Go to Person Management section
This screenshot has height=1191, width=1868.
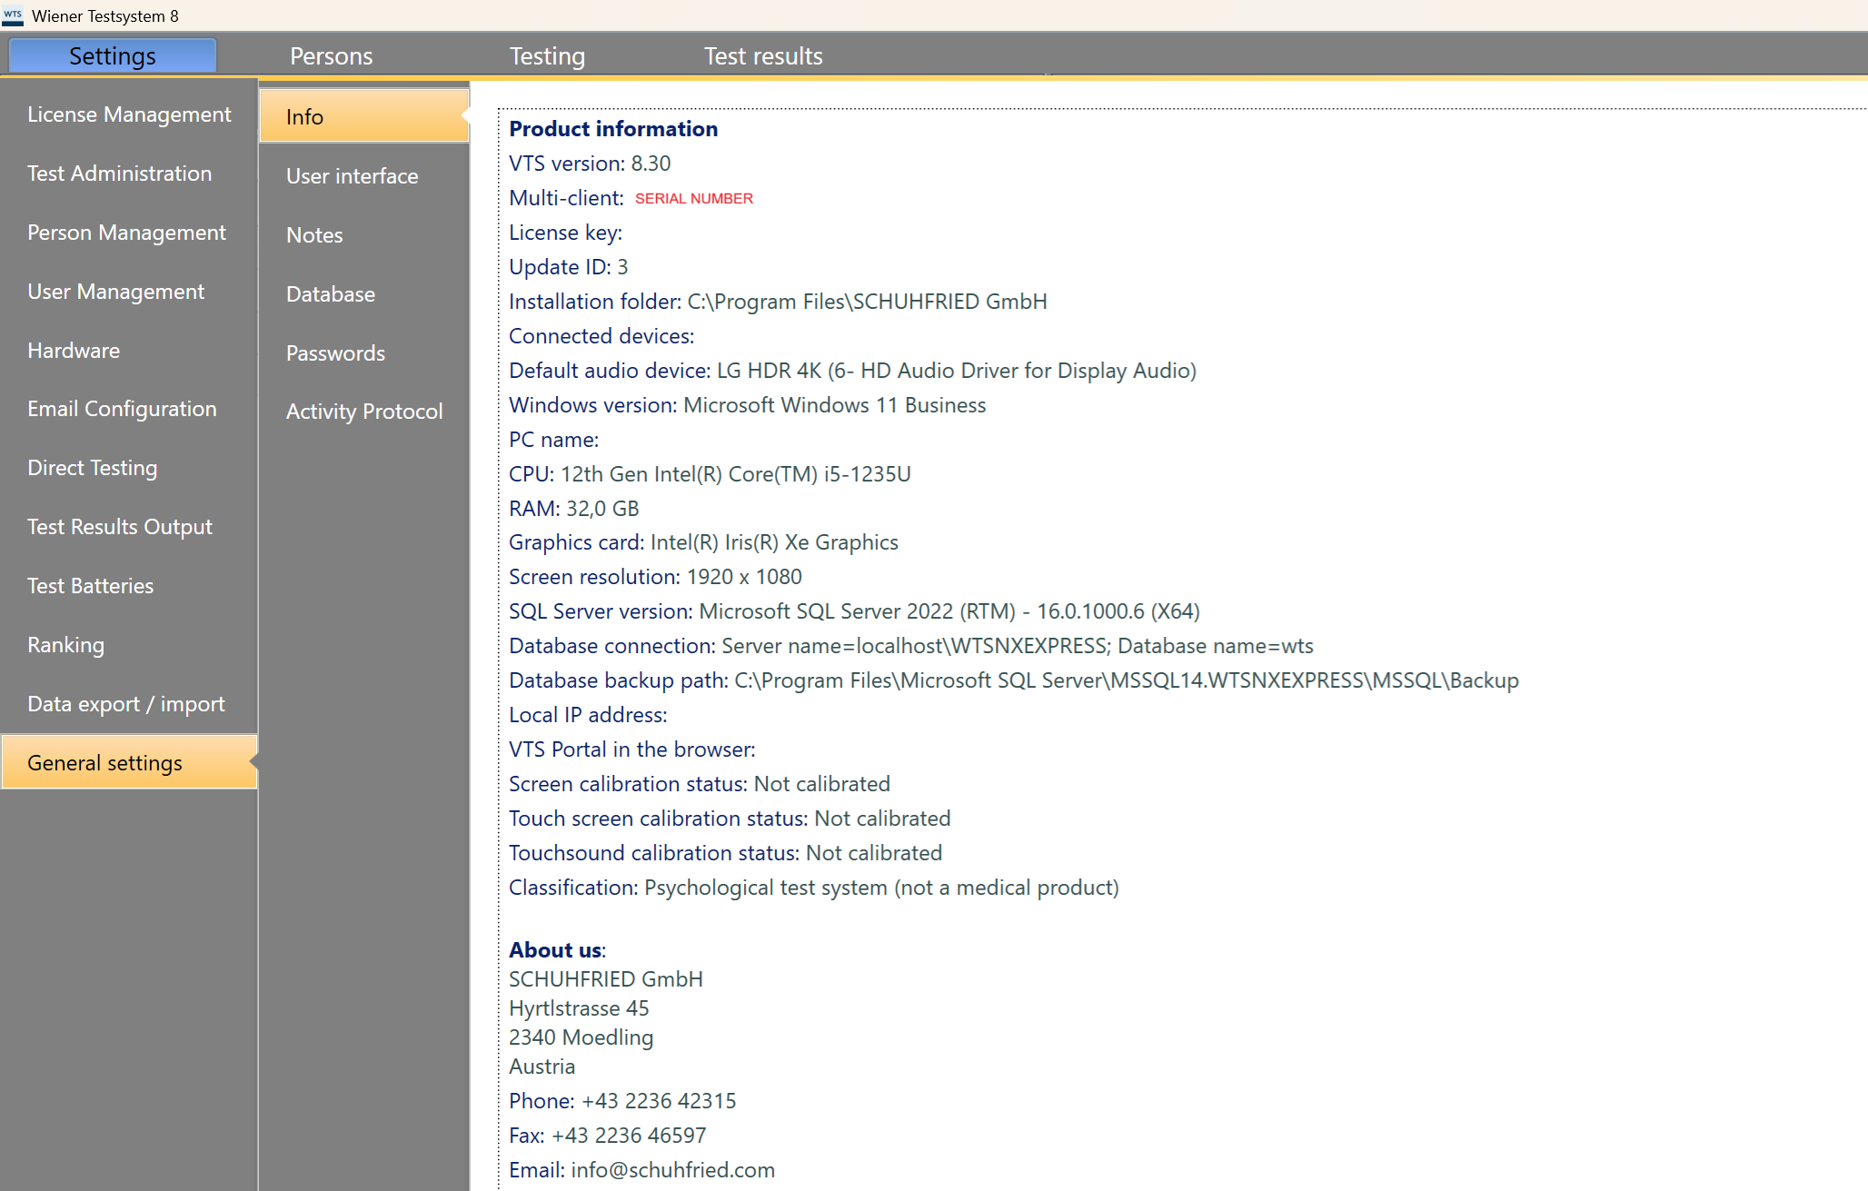126,233
